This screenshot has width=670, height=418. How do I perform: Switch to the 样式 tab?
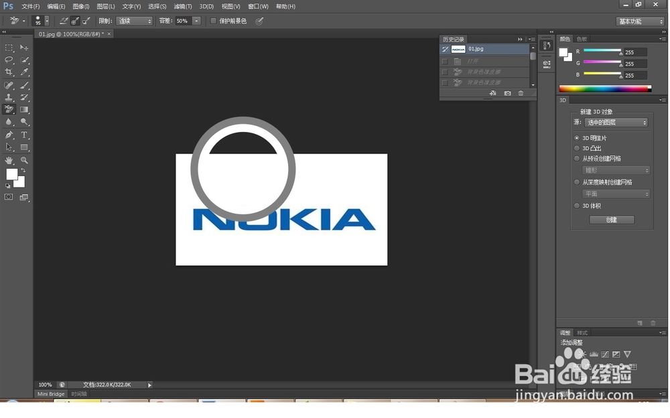click(x=582, y=332)
